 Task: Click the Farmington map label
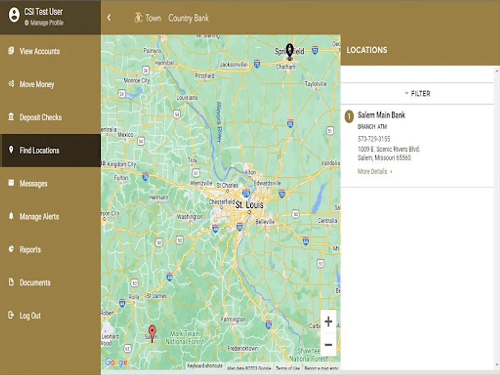pyautogui.click(x=233, y=319)
